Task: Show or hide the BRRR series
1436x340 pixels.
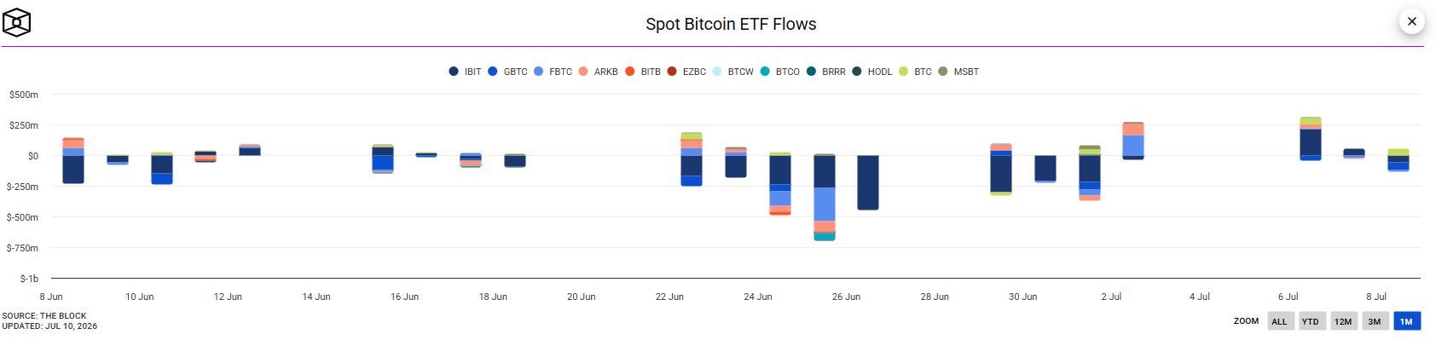Action: point(825,72)
